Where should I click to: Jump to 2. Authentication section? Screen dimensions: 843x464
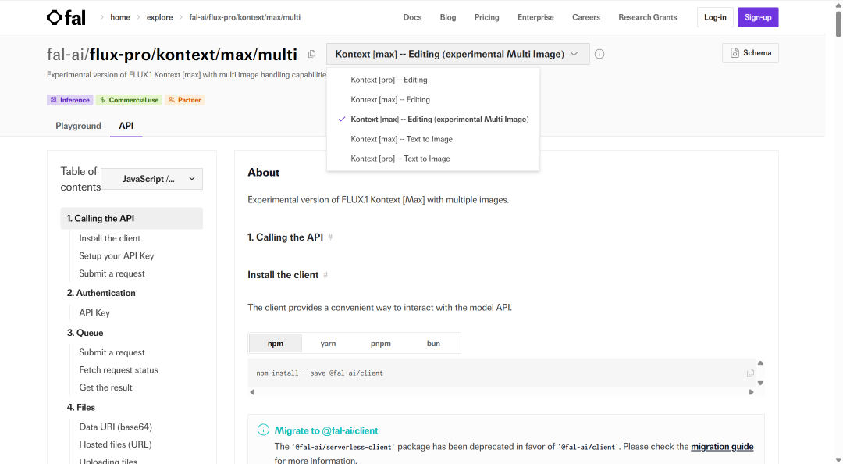(101, 293)
